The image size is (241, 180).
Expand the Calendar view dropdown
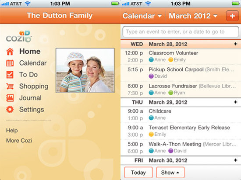pos(142,16)
